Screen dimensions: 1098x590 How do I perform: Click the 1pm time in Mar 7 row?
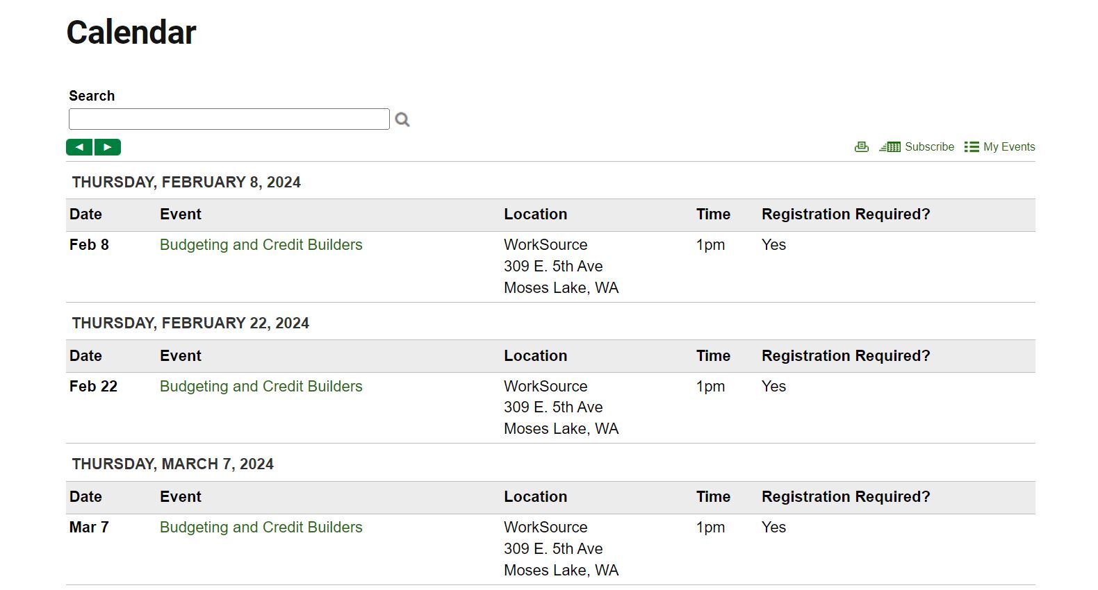(x=710, y=527)
